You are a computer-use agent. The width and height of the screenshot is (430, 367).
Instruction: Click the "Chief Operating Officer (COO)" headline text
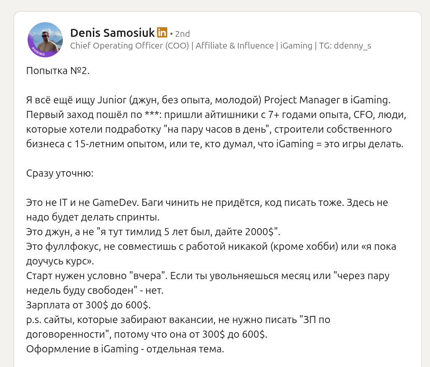click(129, 46)
